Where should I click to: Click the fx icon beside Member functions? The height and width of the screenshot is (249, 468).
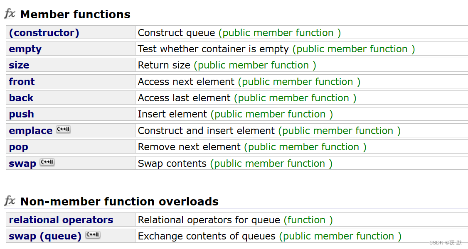10,14
